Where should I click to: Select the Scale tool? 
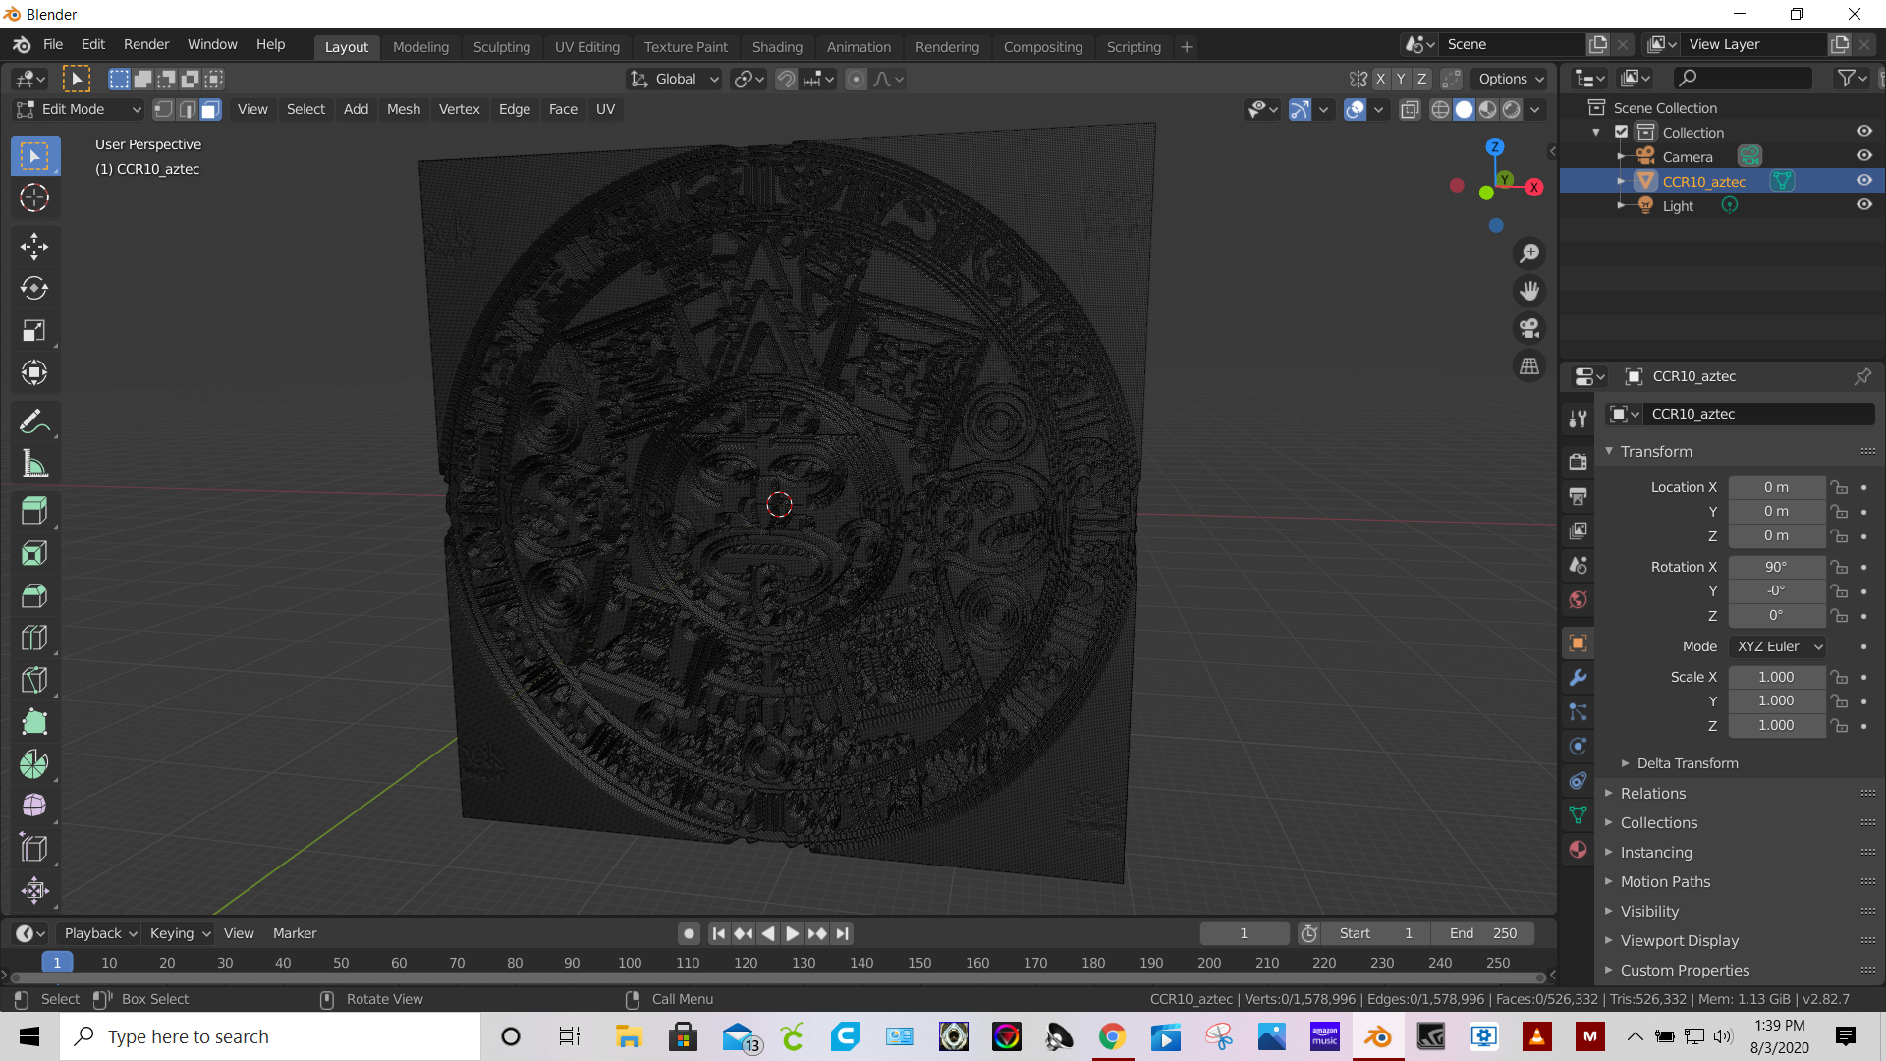click(x=34, y=330)
